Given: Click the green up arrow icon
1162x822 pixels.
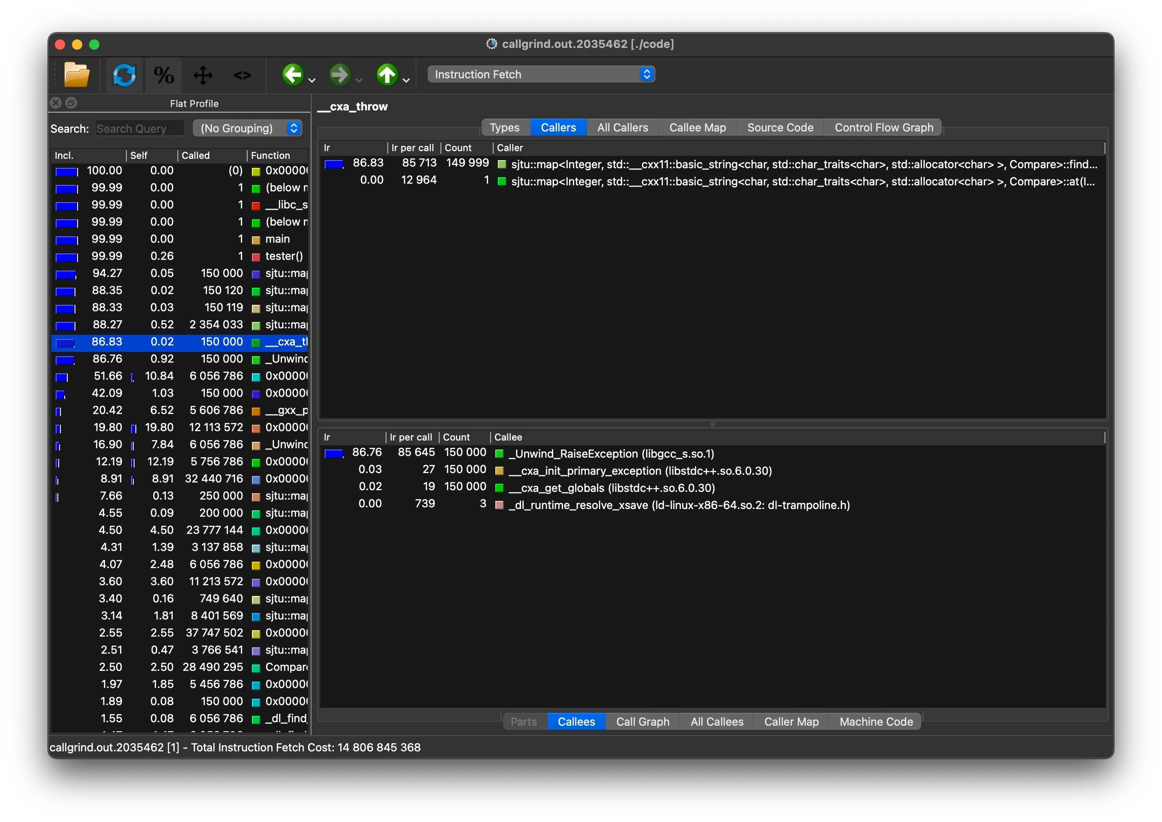Looking at the screenshot, I should click(x=387, y=75).
